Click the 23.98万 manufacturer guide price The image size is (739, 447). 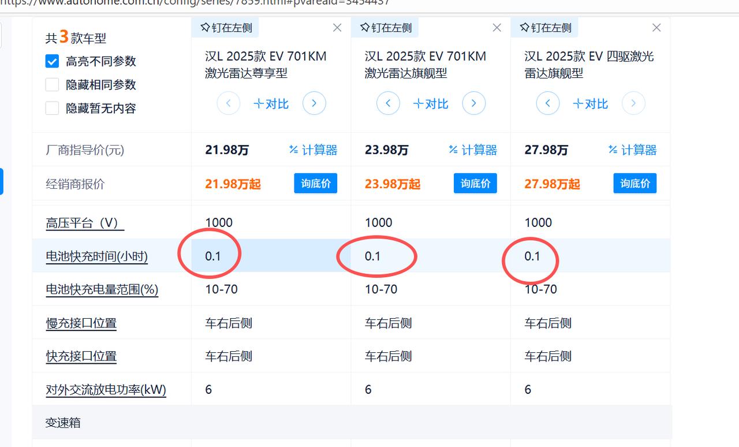click(386, 150)
